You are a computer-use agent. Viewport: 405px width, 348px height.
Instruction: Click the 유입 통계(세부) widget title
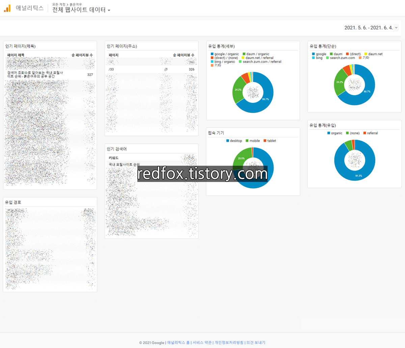[221, 46]
